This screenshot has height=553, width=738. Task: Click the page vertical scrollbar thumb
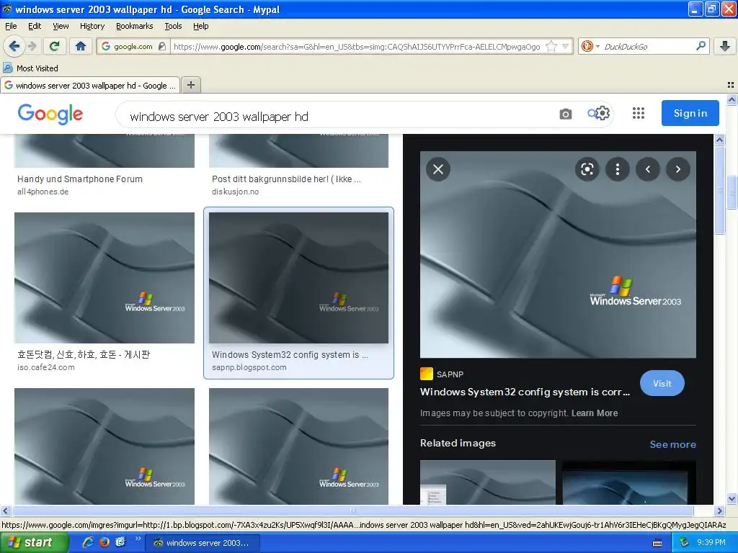pyautogui.click(x=732, y=192)
